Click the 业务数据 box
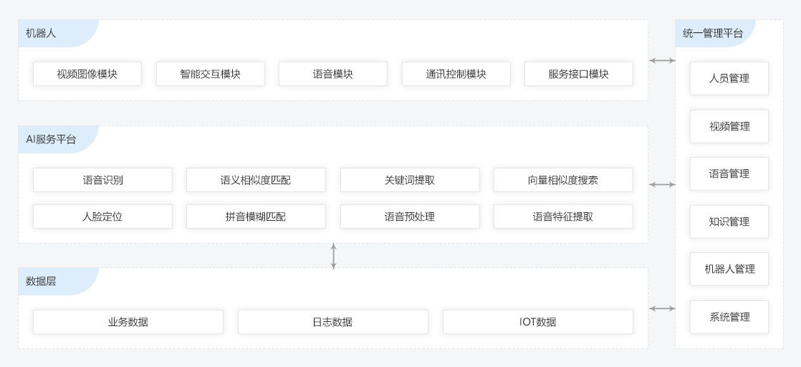This screenshot has height=367, width=801. point(128,322)
